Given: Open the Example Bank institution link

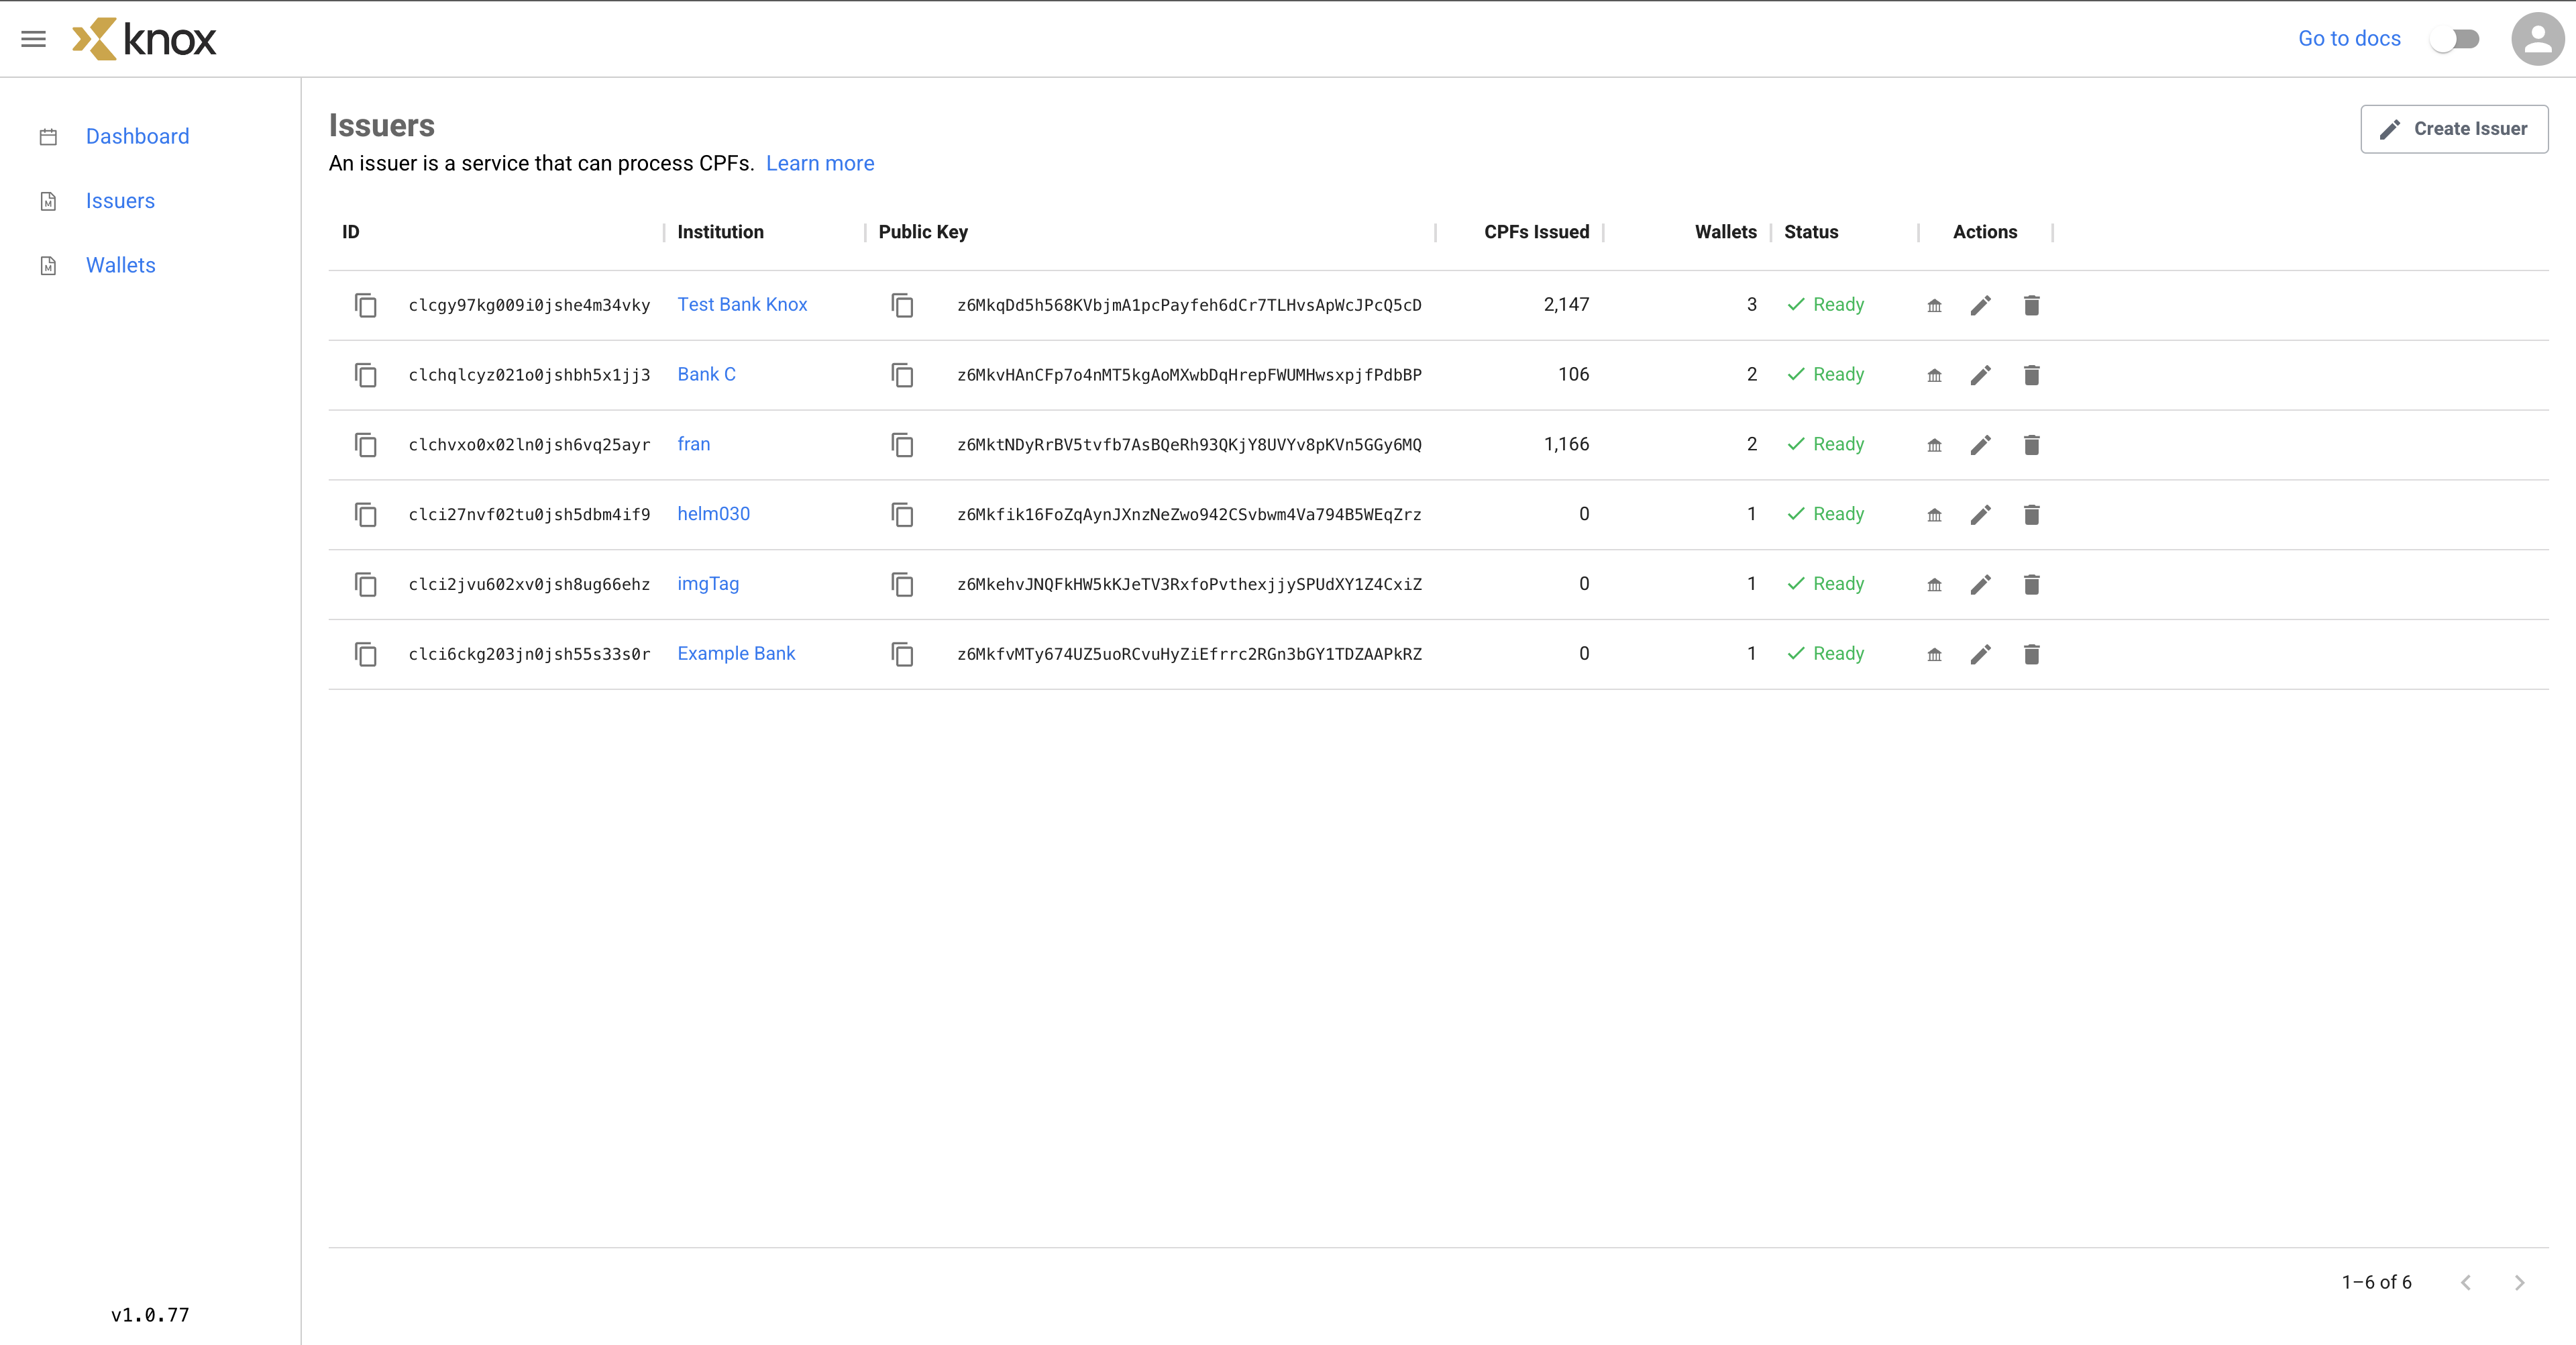Looking at the screenshot, I should tap(736, 654).
